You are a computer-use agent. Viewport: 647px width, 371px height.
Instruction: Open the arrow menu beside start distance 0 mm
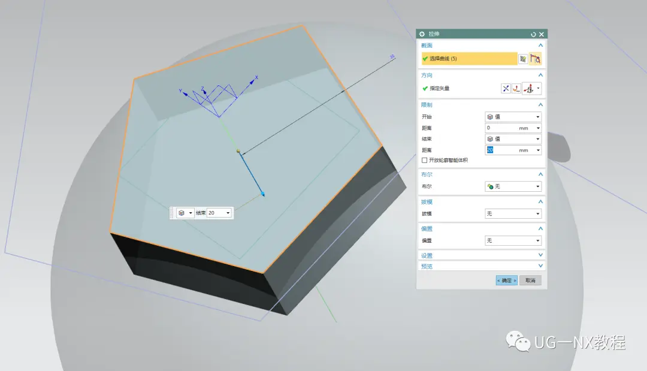pyautogui.click(x=538, y=128)
